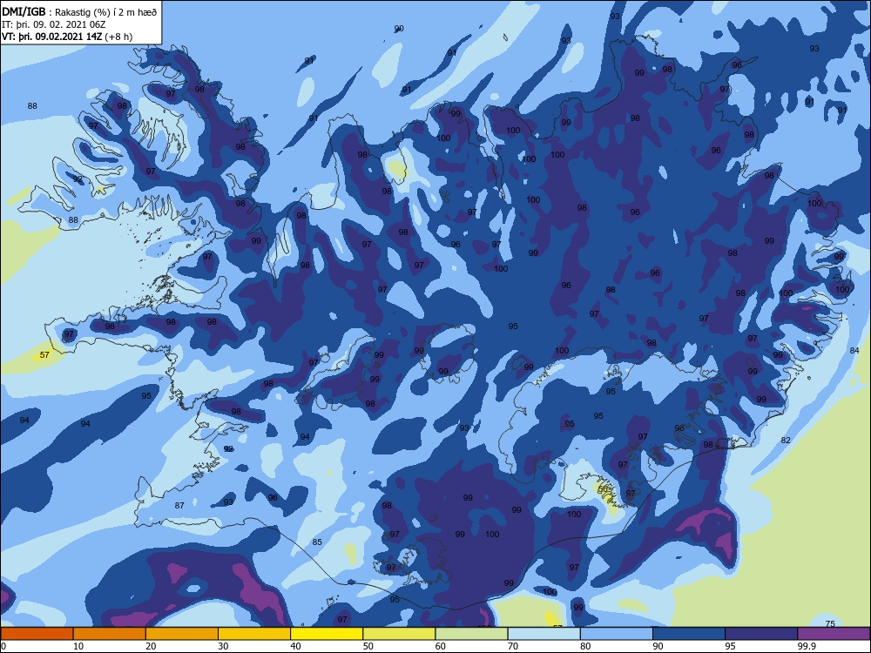Click the orange 10–20 legend swatch
Viewport: 871px width, 653px height.
coord(110,634)
